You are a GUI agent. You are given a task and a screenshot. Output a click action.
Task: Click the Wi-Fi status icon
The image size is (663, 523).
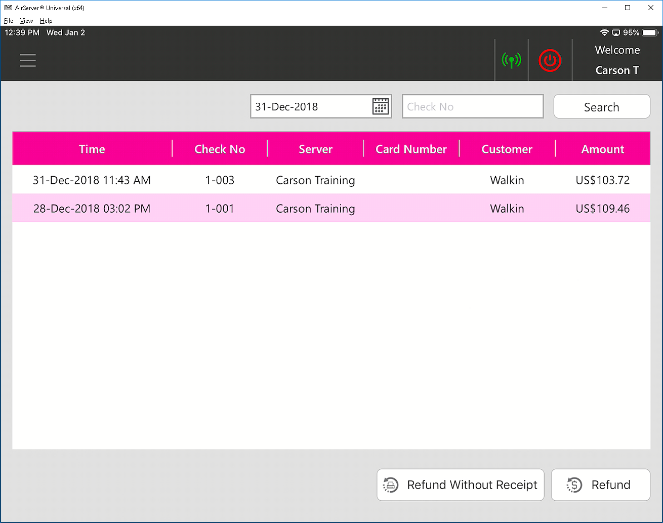coord(604,32)
